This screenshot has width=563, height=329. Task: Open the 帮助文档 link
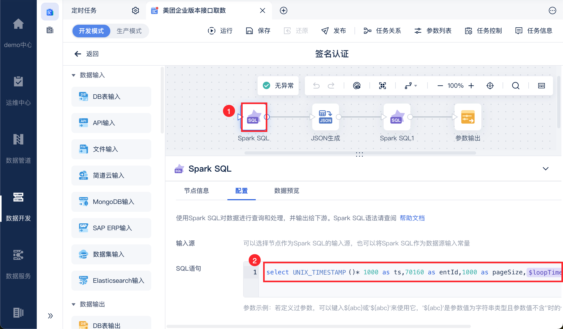pos(412,218)
